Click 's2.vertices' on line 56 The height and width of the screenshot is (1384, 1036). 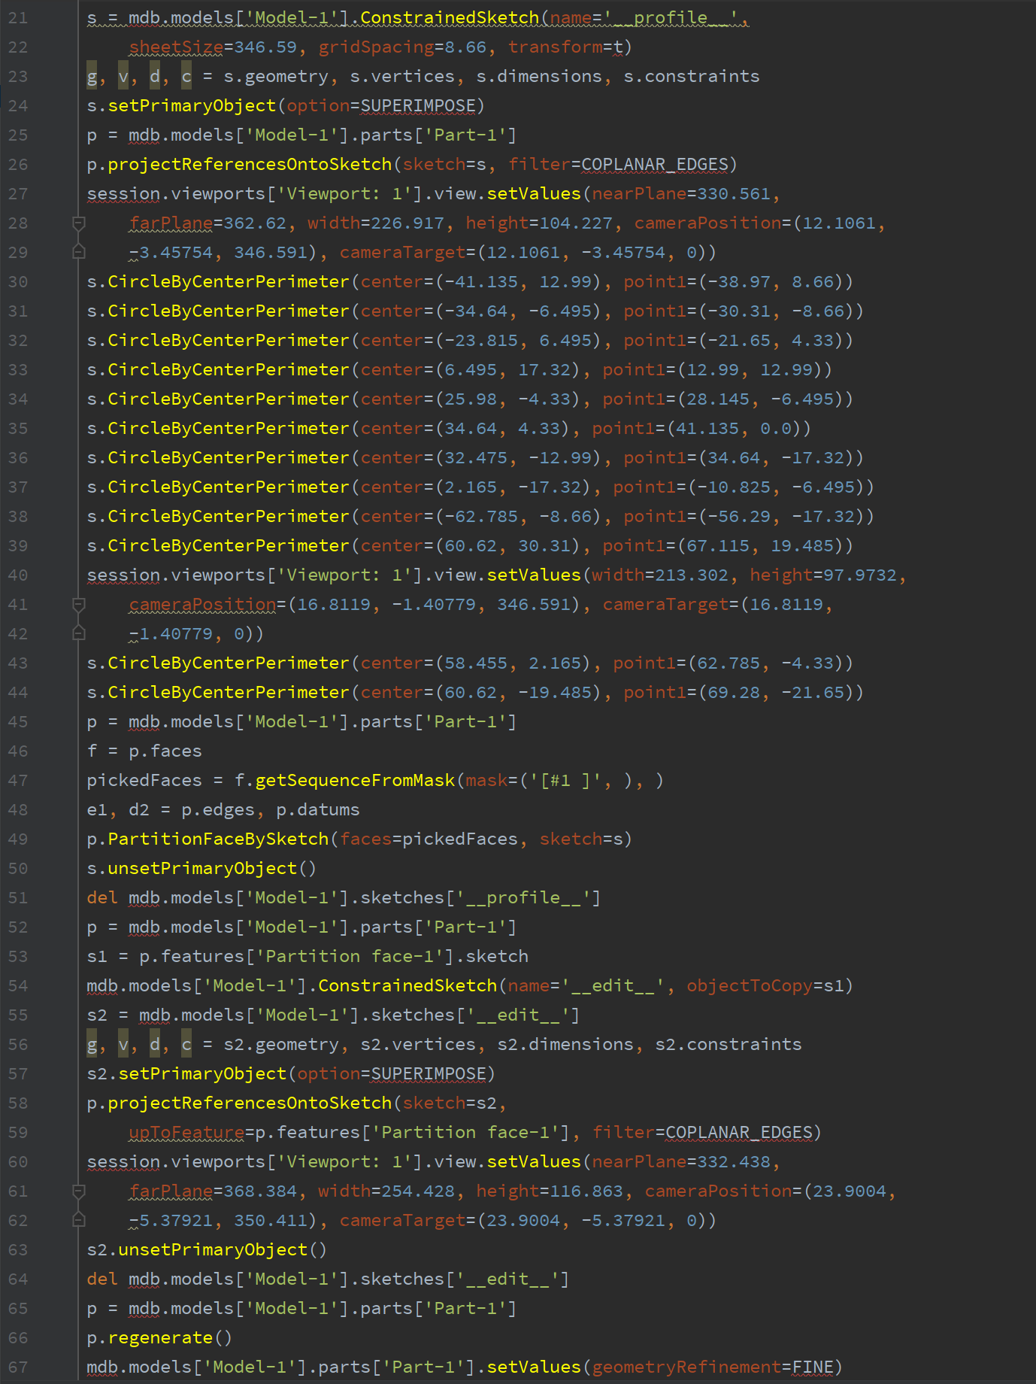tap(418, 1044)
